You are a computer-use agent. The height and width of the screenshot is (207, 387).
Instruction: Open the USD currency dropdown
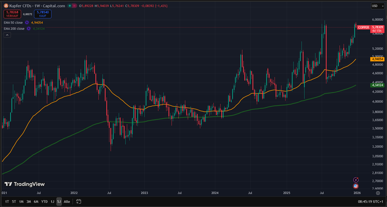pyautogui.click(x=375, y=6)
